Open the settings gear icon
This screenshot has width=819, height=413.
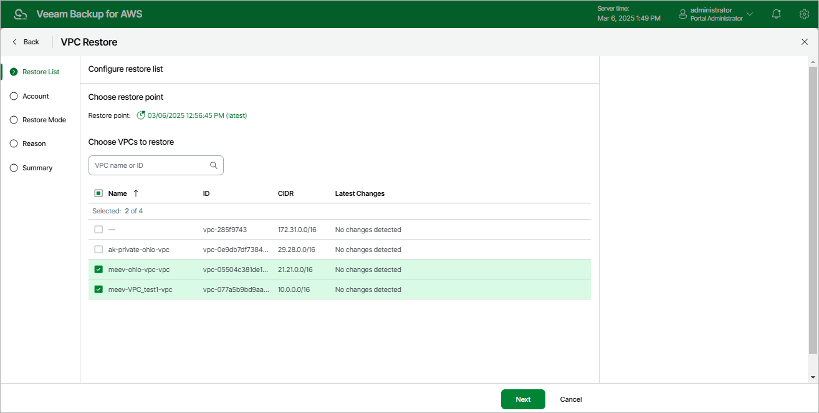pos(804,13)
